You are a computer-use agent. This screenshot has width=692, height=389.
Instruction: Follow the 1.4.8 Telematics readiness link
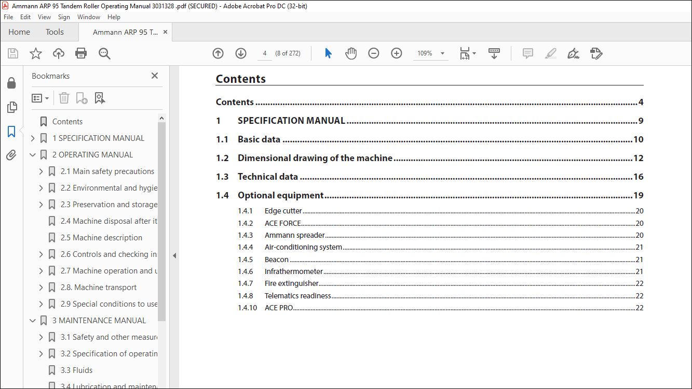click(441, 296)
